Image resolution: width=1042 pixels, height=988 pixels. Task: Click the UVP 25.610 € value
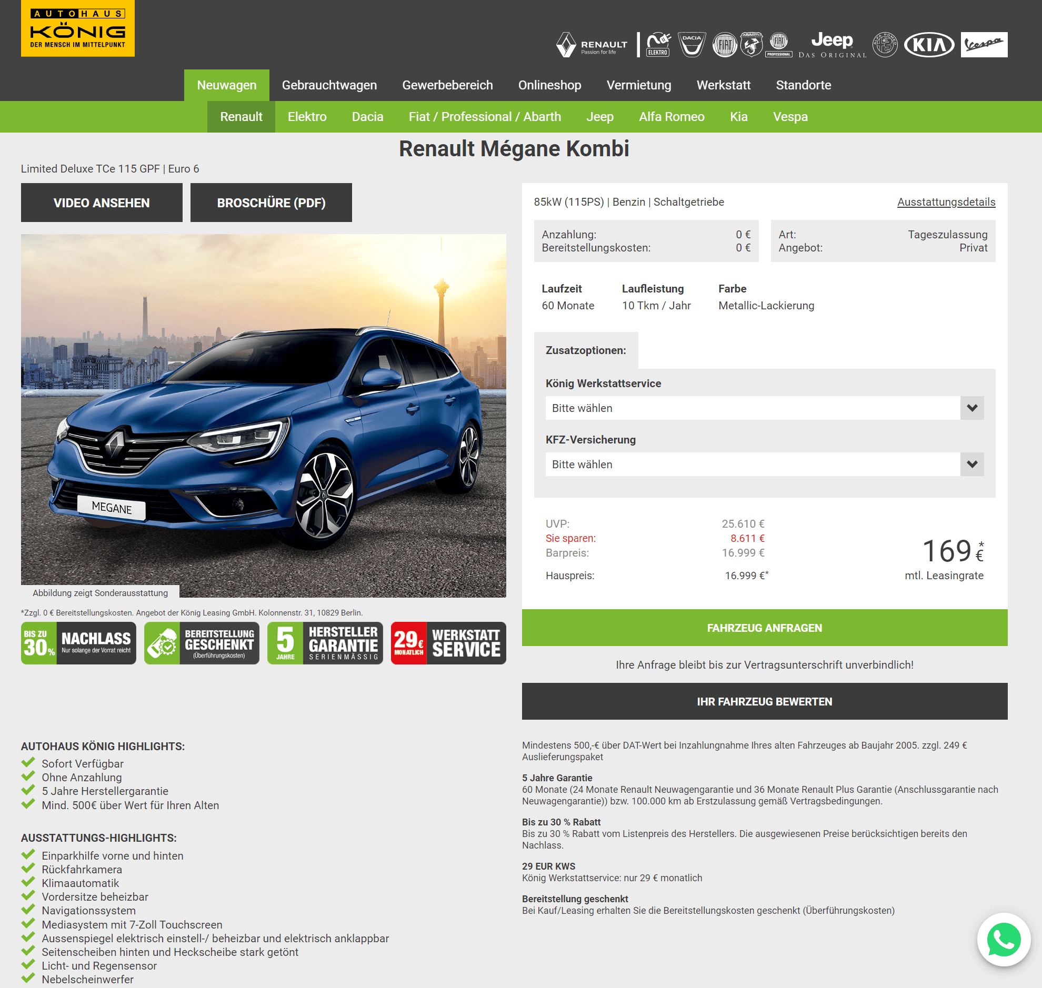(743, 524)
